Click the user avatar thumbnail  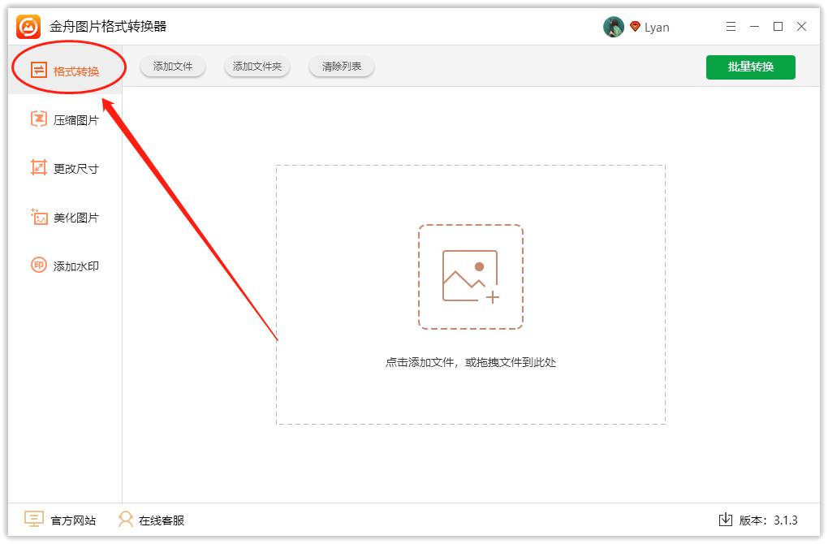(613, 25)
